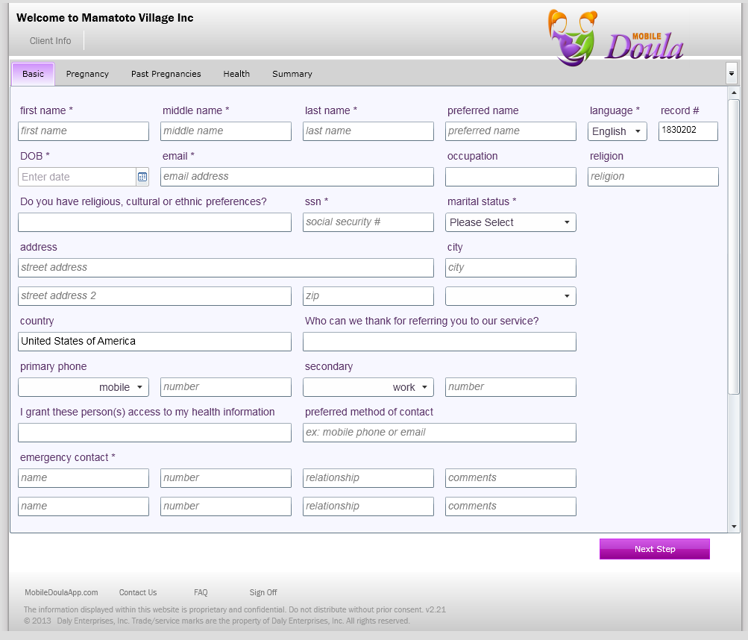Focus the second emergency contact number field
Viewport: 748px width, 640px height.
point(226,506)
